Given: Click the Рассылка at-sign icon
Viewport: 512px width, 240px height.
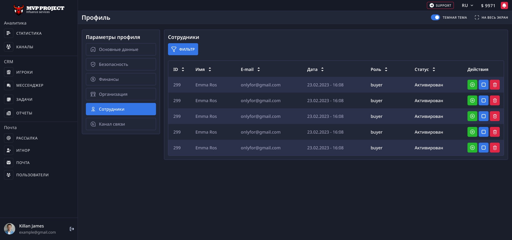Looking at the screenshot, I should (9, 138).
